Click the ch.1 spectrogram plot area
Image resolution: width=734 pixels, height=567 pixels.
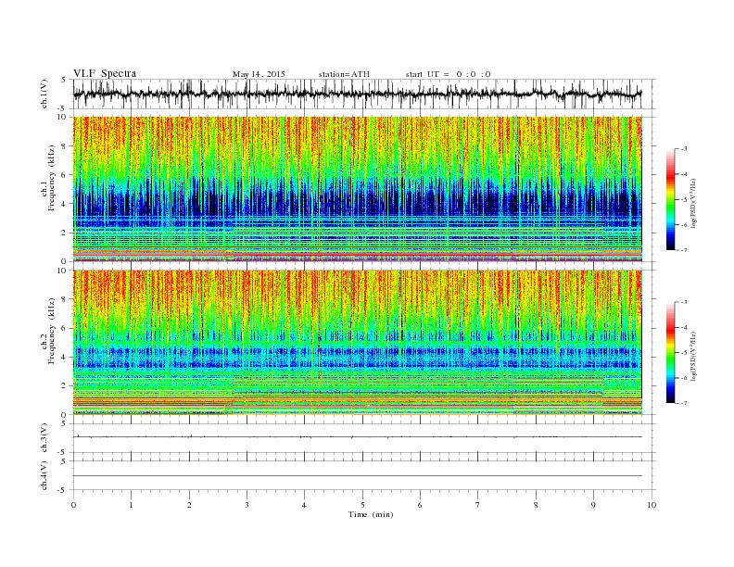358,189
